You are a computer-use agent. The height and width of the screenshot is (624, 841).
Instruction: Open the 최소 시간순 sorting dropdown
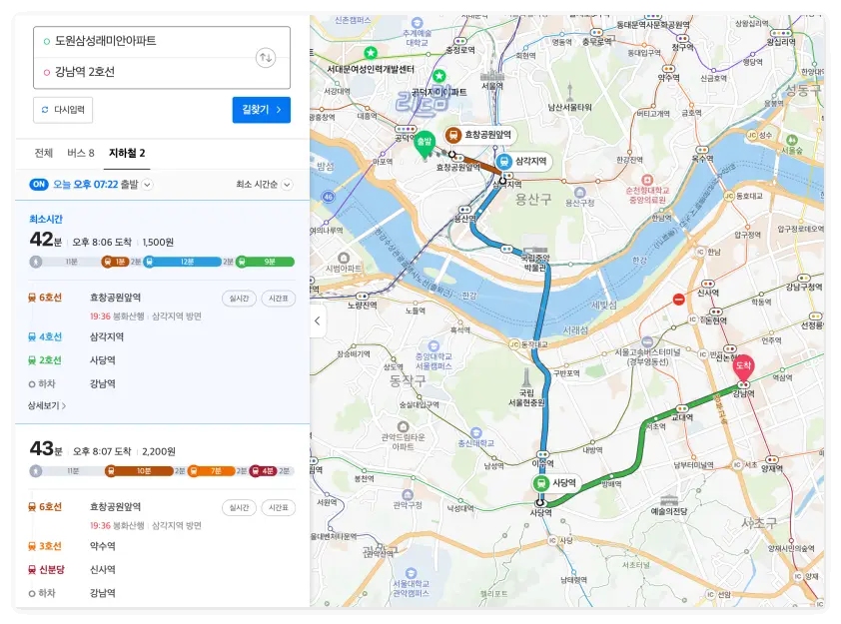[257, 184]
